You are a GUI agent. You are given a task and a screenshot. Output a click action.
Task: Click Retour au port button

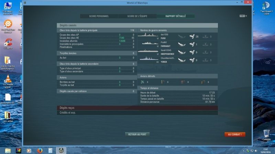137,134
